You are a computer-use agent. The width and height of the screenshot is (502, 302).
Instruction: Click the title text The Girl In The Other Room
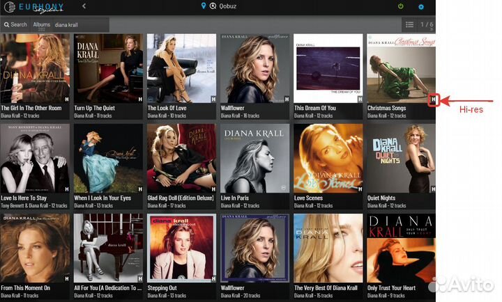click(31, 108)
